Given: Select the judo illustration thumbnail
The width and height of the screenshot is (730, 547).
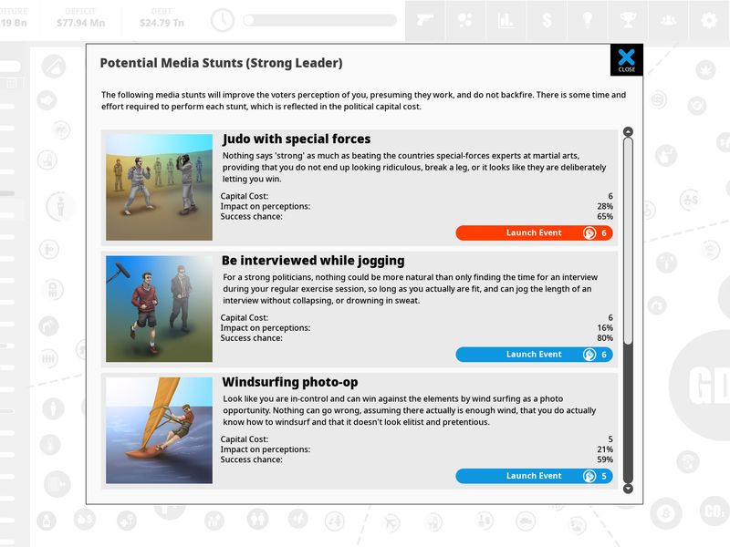Looking at the screenshot, I should 159,188.
